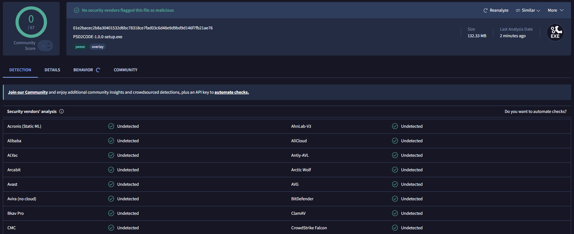Click the CrowdStrike Falcon vendor name
Screen dimensions: 574x234
309,228
